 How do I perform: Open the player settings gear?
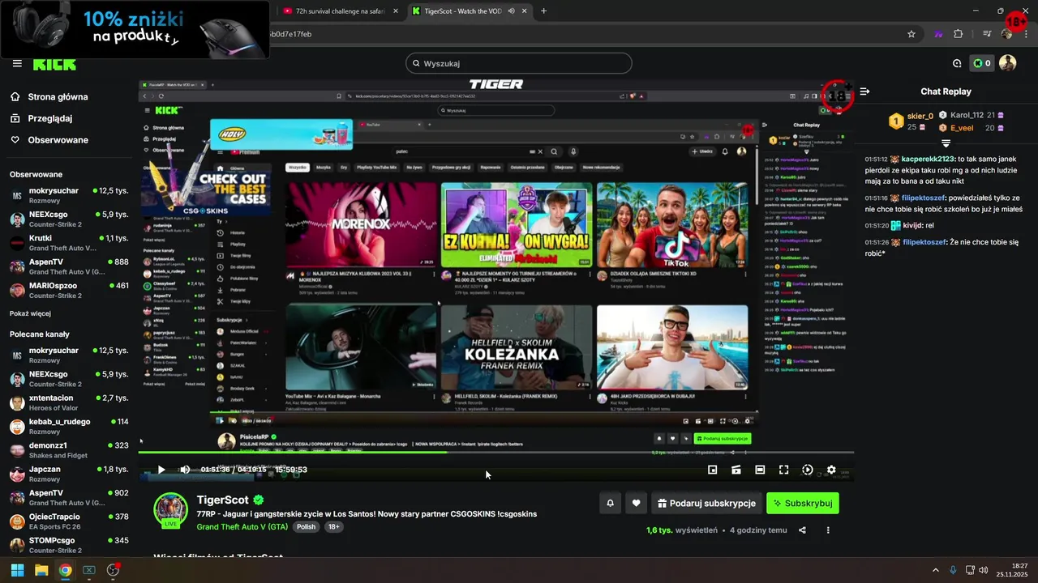click(830, 470)
